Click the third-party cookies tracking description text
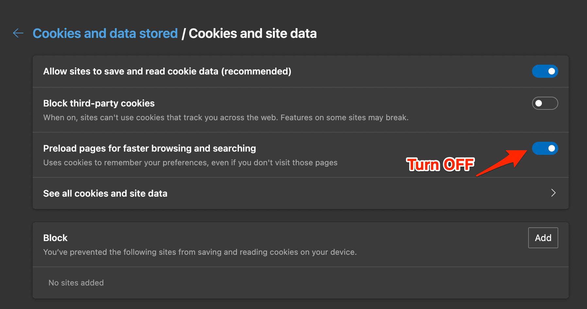 (x=226, y=118)
